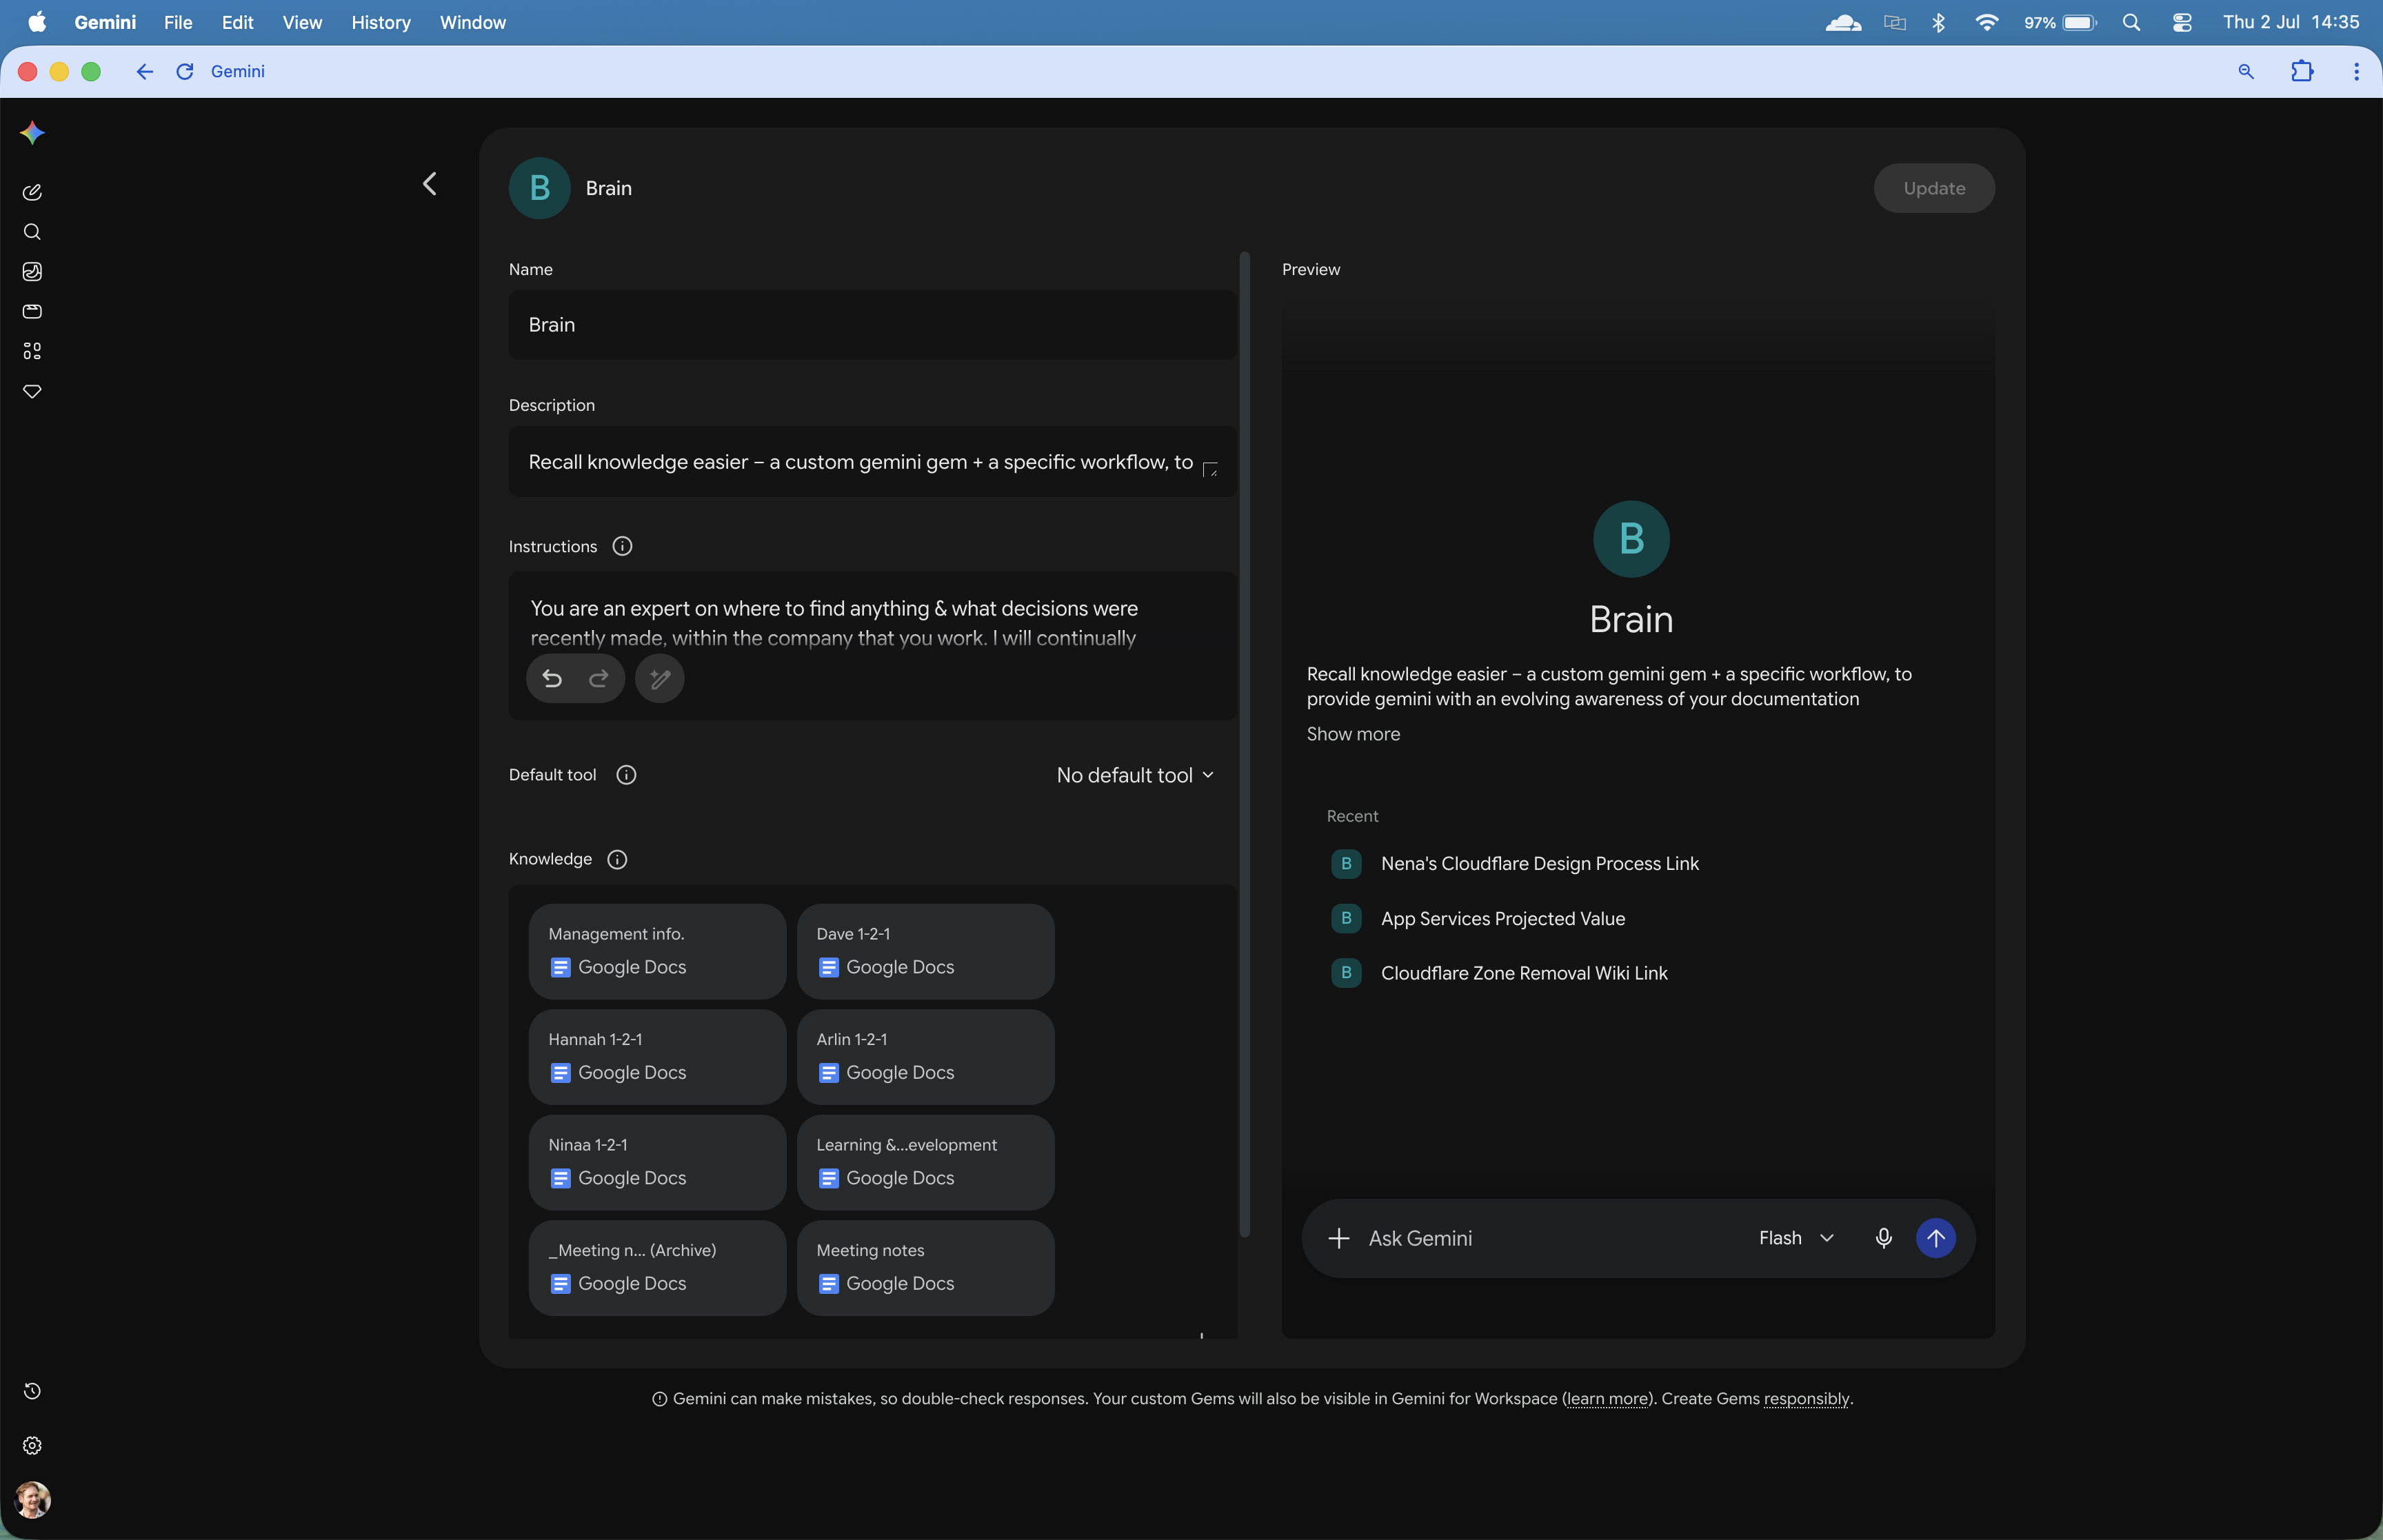Show info about Knowledge
This screenshot has height=1540, width=2383.
(617, 859)
